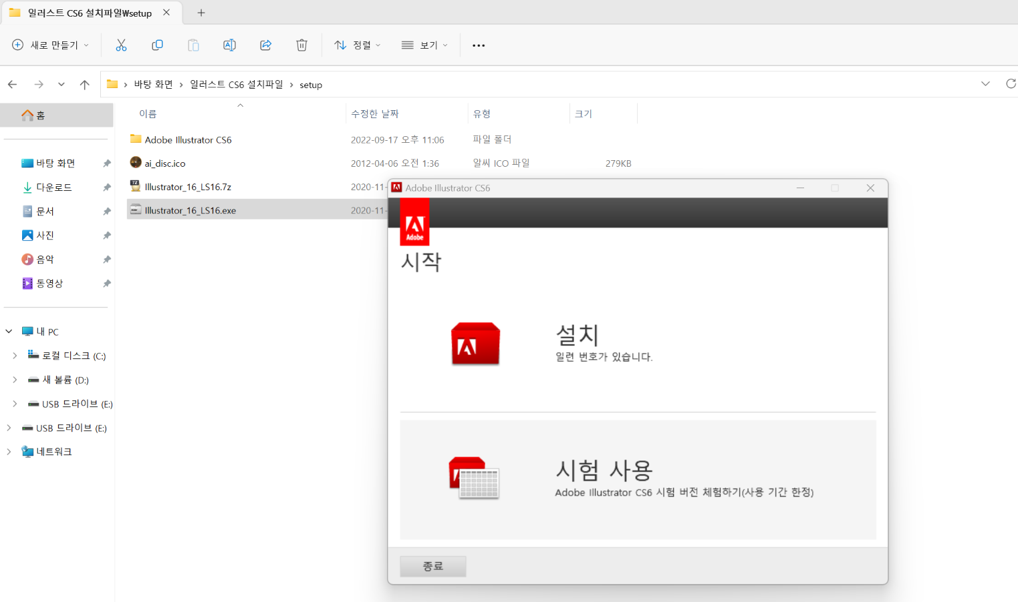Expand 로컬 디스크 (C:) node
Screen dimensions: 1018x602
pos(15,356)
